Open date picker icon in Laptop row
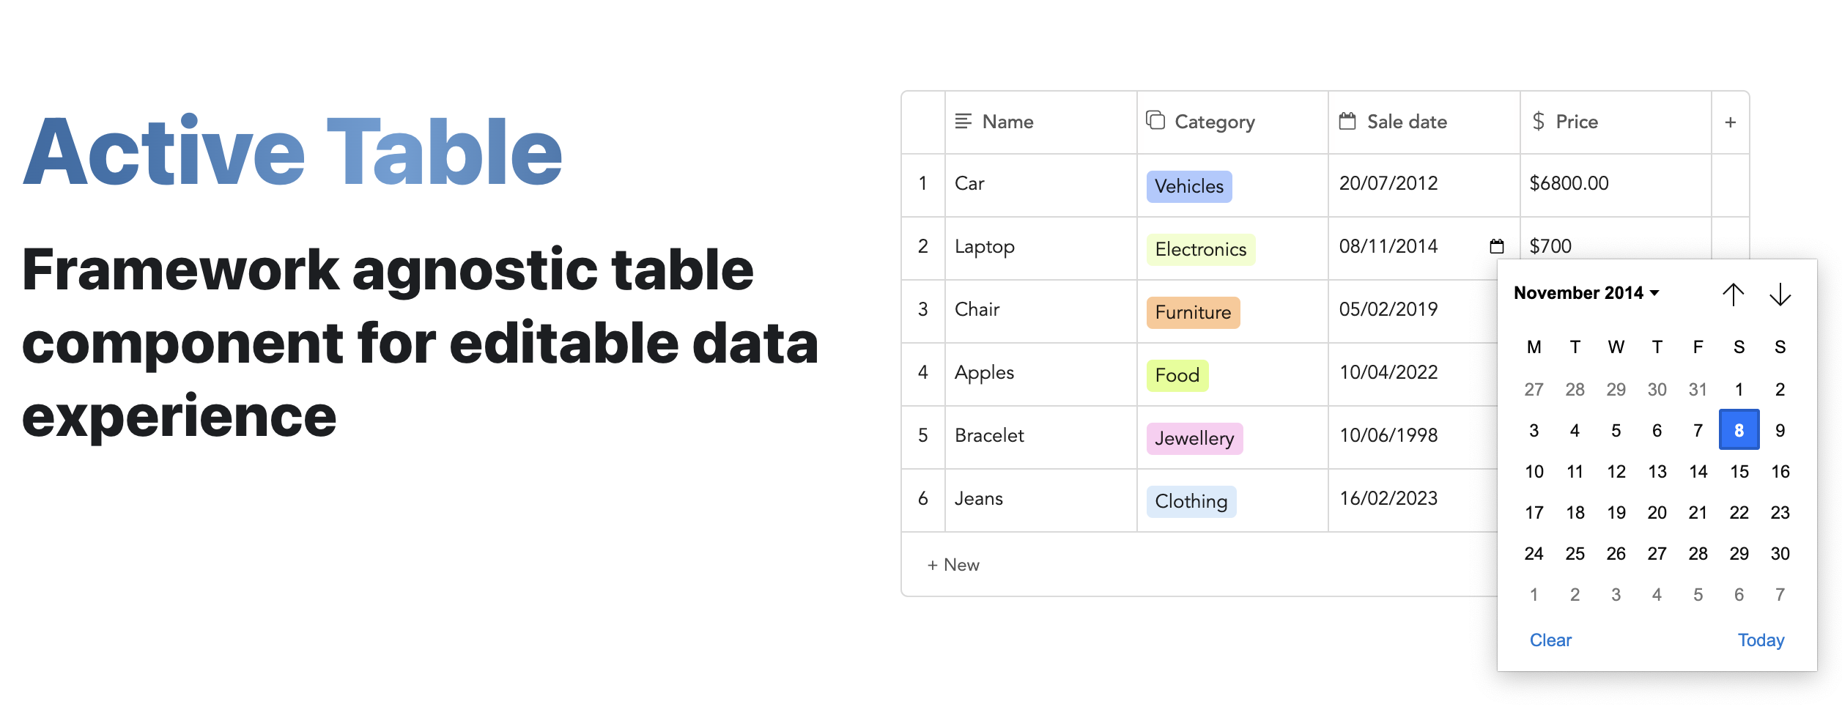Image resolution: width=1842 pixels, height=718 pixels. click(1497, 246)
